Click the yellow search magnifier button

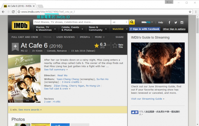click(x=132, y=22)
